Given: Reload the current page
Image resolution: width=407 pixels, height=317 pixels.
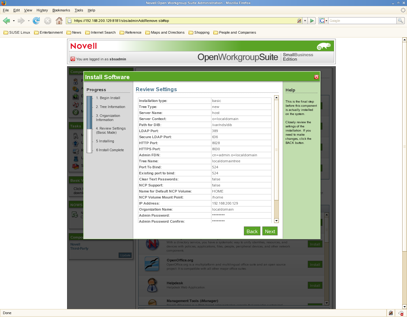Looking at the screenshot, I should coord(36,21).
